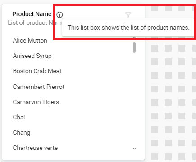The width and height of the screenshot is (196, 162).
Task: Select Aniseed Syrup from the list
Action: pyautogui.click(x=32, y=56)
